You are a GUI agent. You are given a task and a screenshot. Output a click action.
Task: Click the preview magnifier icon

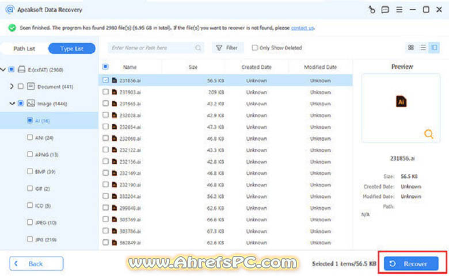429,134
